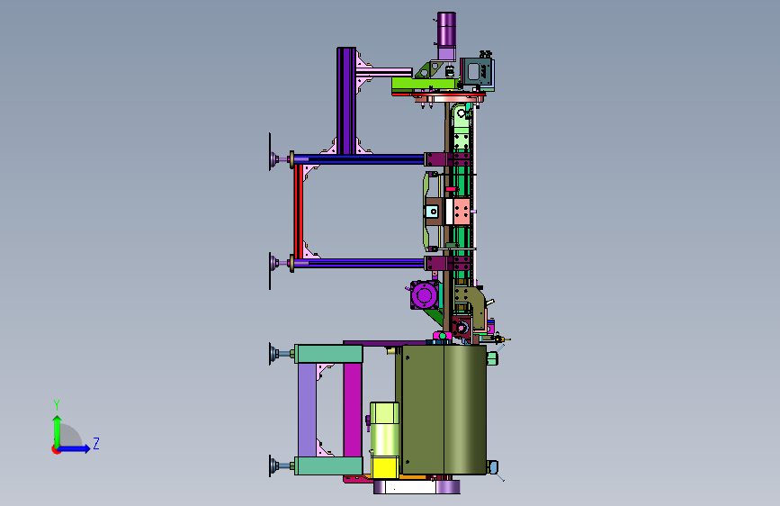The height and width of the screenshot is (506, 780).
Task: Select the lower purple horizontal rod
Action: tap(359, 264)
